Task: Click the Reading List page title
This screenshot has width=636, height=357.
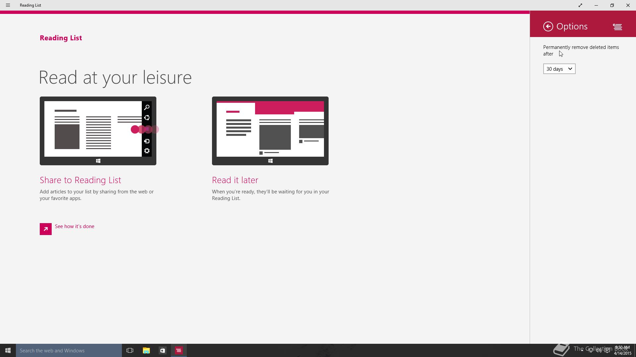Action: (61, 38)
